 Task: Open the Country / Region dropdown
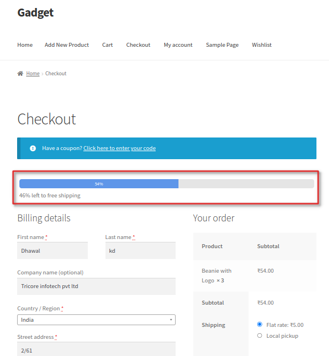click(96, 319)
